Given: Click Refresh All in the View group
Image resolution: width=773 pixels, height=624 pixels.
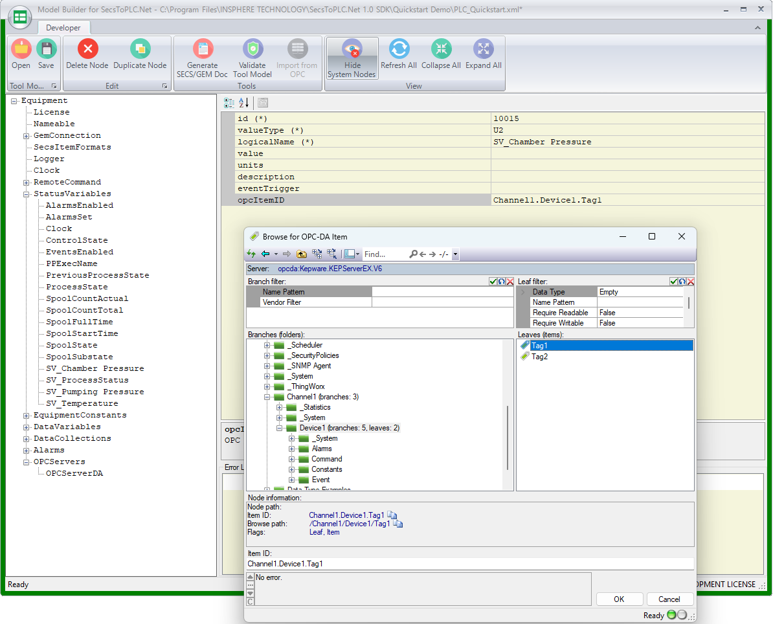Looking at the screenshot, I should click(398, 49).
